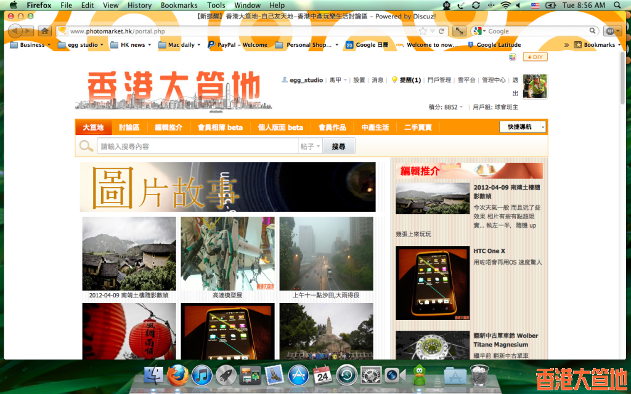The width and height of the screenshot is (631, 394).
Task: Open the 南靖土樓 photo thumbnail in 圖片故事 grid
Action: click(x=129, y=254)
